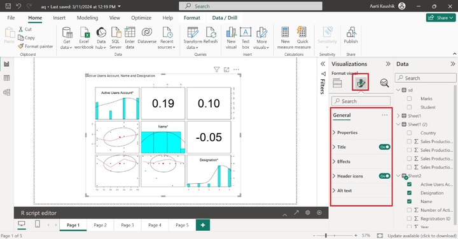
Task: Open R script options gear
Action: point(308,213)
